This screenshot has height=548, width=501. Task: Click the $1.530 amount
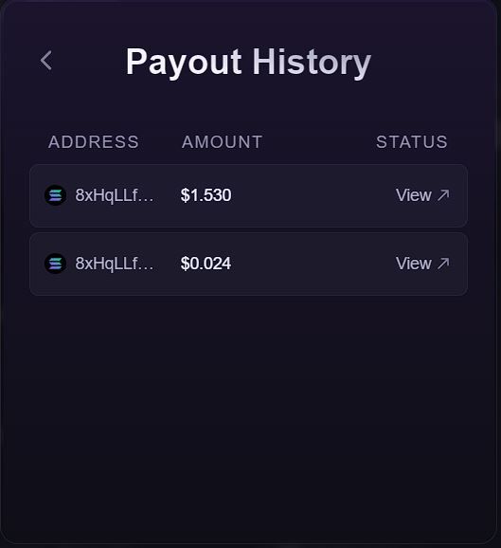(x=206, y=195)
